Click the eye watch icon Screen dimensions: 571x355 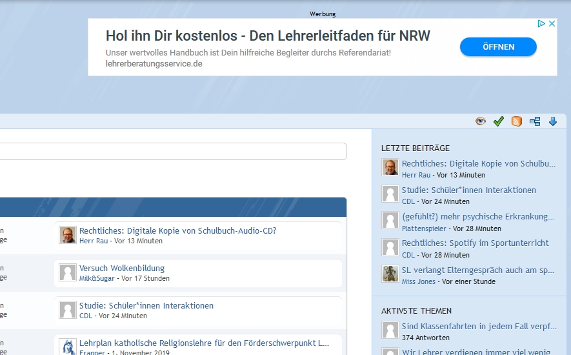480,121
